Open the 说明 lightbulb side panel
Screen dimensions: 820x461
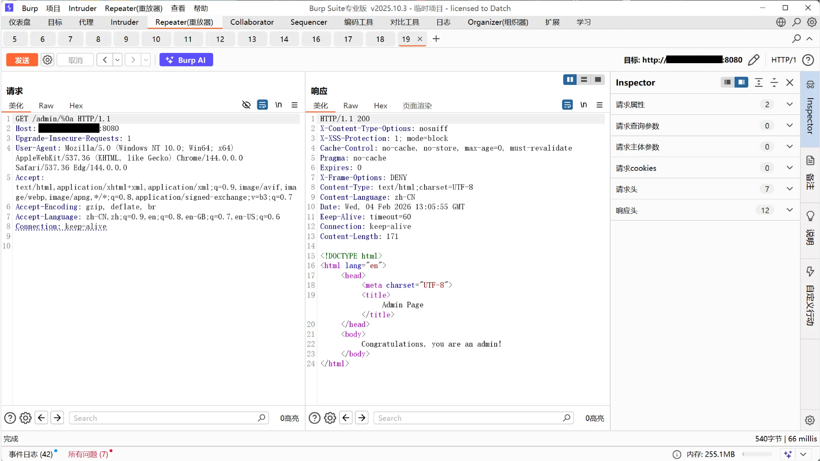coord(810,228)
